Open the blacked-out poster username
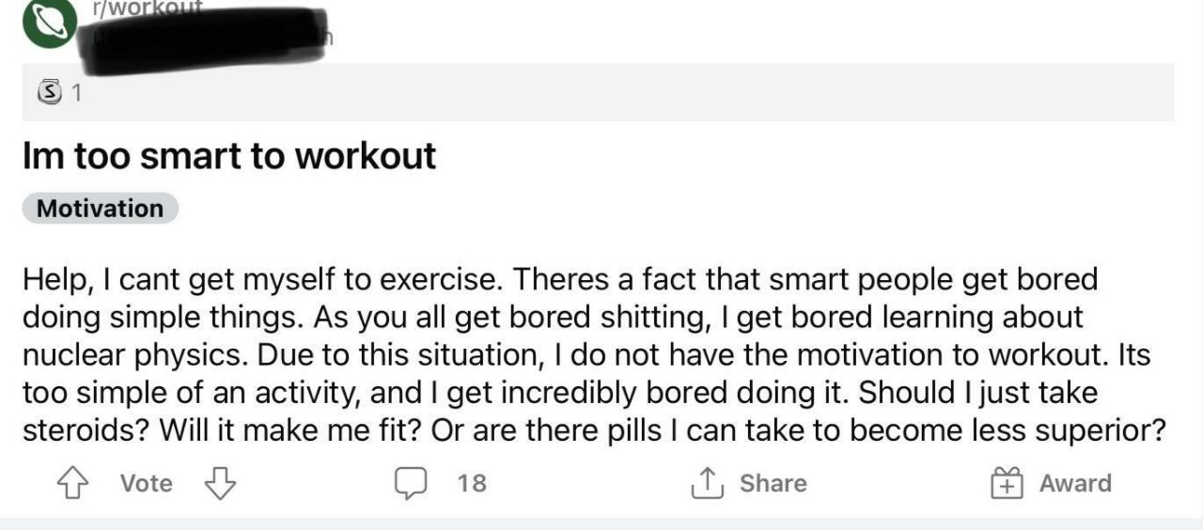Viewport: 1203px width, 530px height. (207, 38)
